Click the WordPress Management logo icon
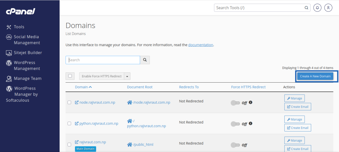Image resolution: width=339 pixels, height=152 pixels. (x=9, y=63)
